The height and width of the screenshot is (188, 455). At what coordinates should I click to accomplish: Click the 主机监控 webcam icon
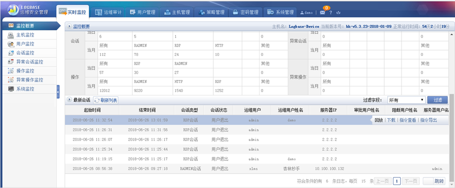pos(11,35)
